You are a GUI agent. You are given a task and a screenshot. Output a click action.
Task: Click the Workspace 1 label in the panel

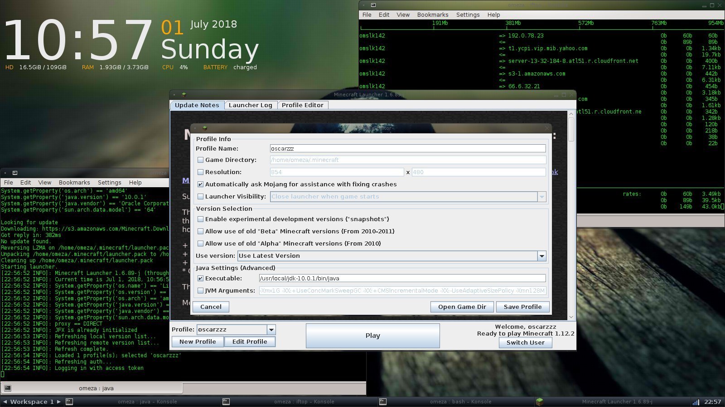click(x=32, y=402)
